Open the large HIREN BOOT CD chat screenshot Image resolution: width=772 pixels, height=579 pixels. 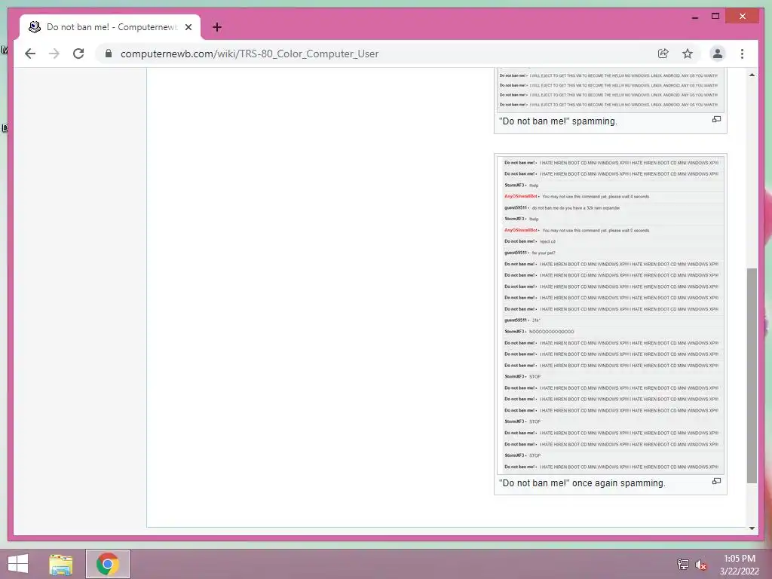tap(611, 315)
